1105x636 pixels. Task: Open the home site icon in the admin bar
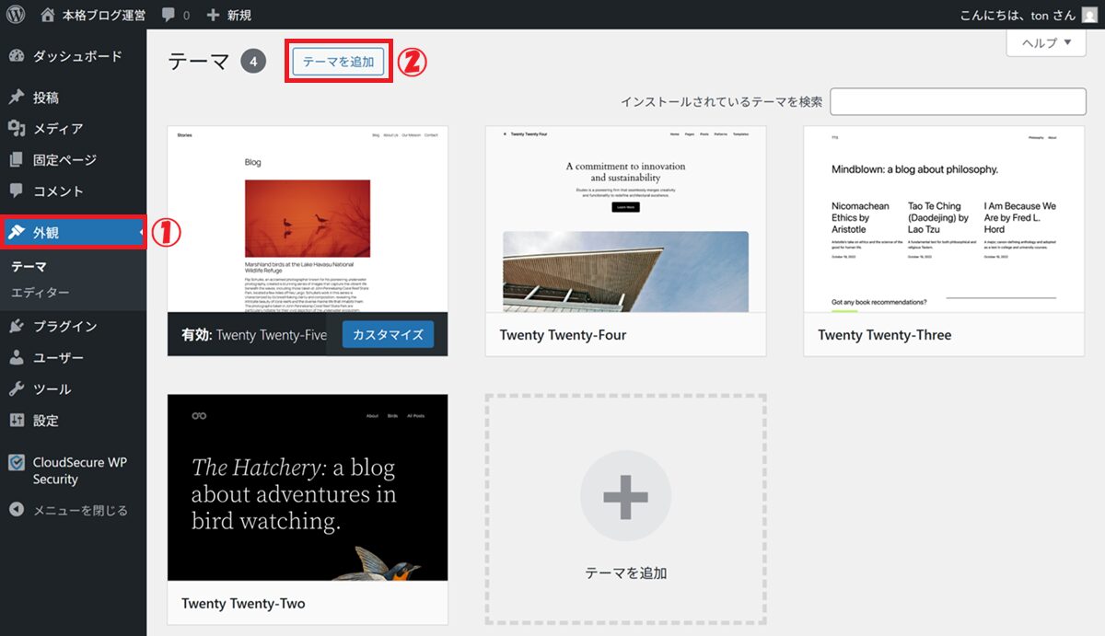48,15
